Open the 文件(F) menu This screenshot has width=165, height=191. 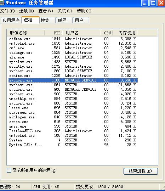click(7, 11)
